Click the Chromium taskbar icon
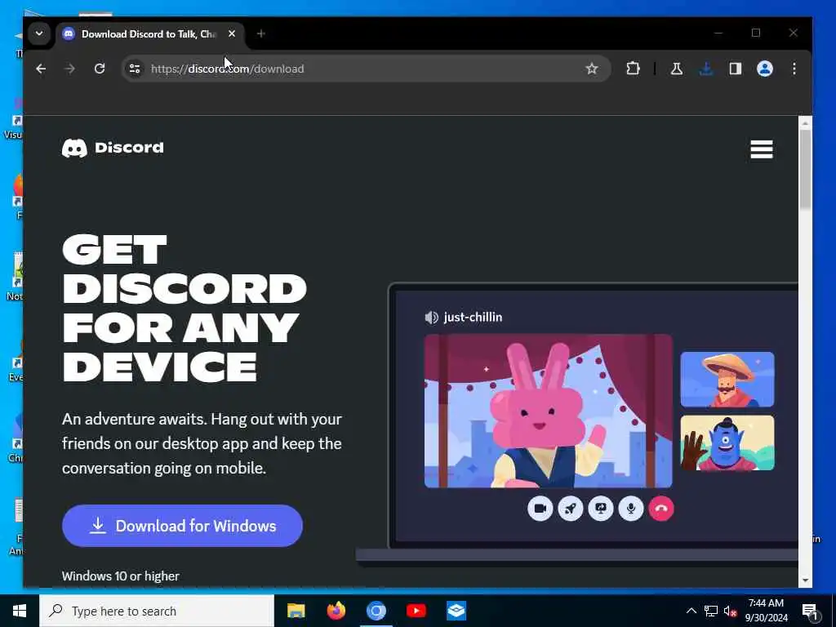836x627 pixels. click(376, 611)
